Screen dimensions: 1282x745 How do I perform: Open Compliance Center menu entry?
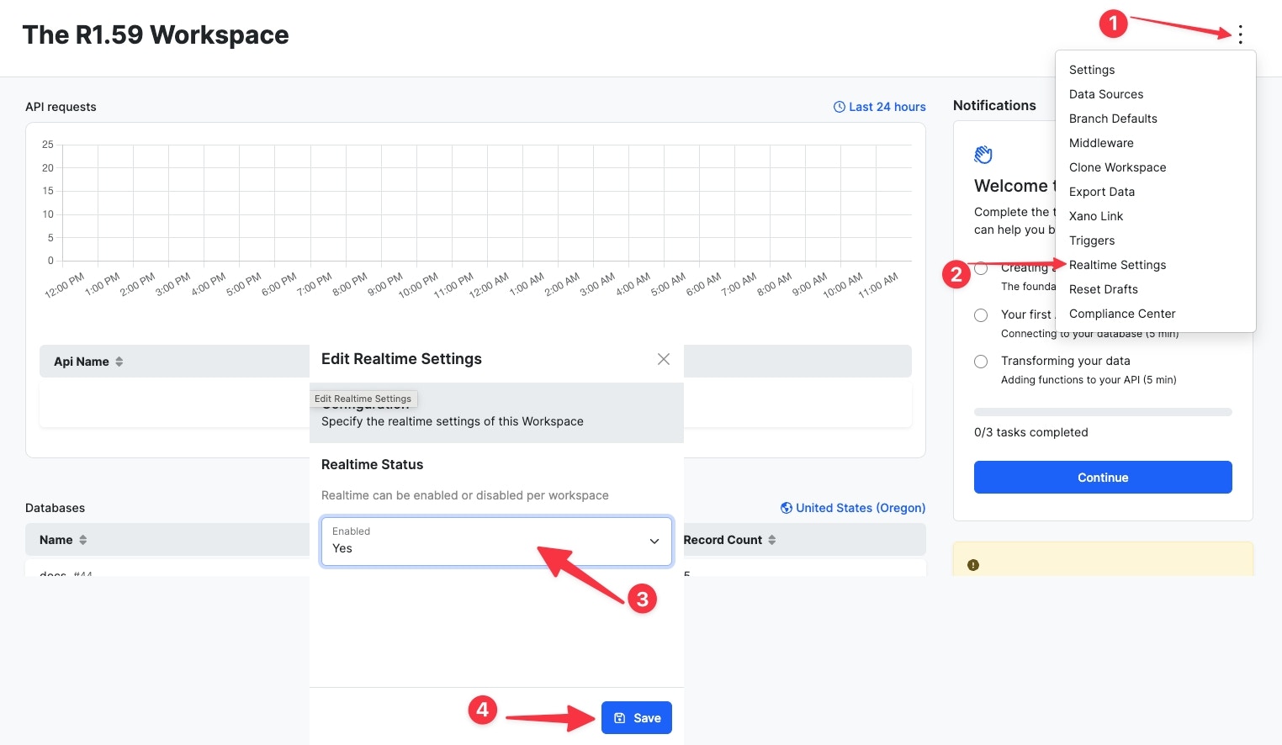click(x=1122, y=314)
